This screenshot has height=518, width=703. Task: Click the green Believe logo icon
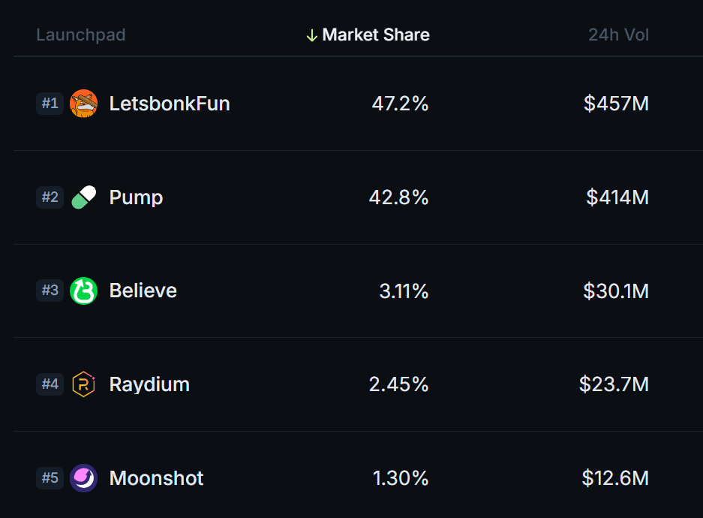click(83, 291)
